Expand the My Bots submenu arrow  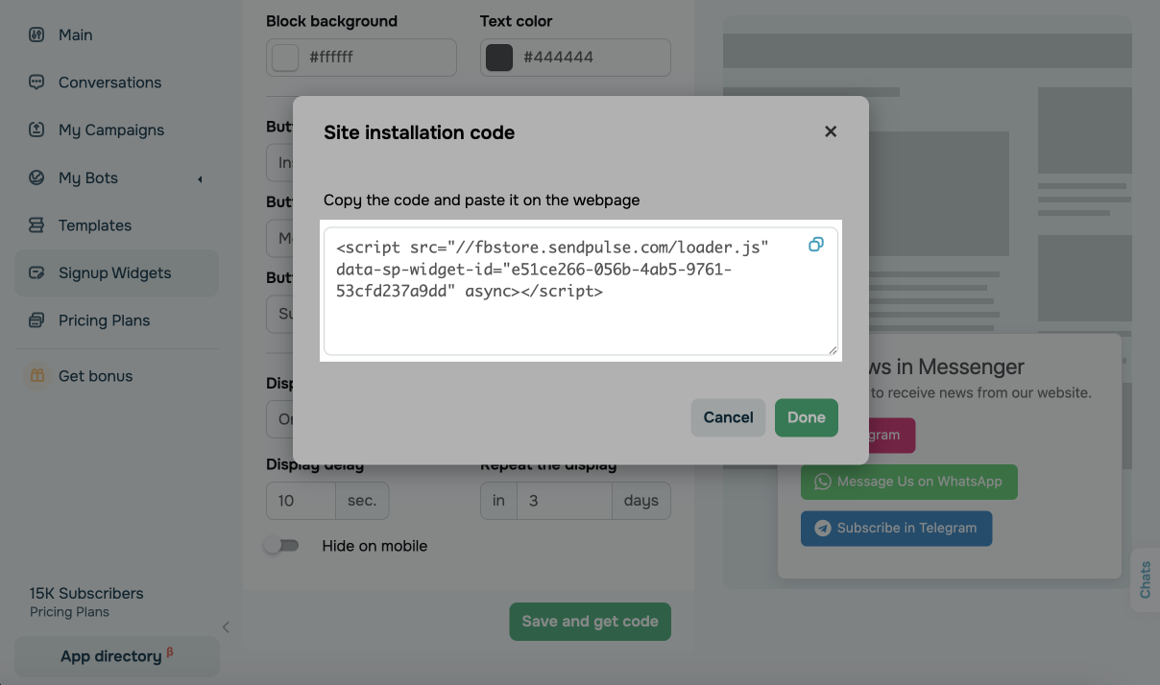(200, 178)
